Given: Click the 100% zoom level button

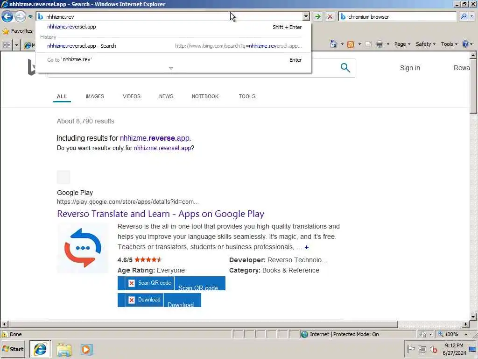Looking at the screenshot, I should pos(449,334).
